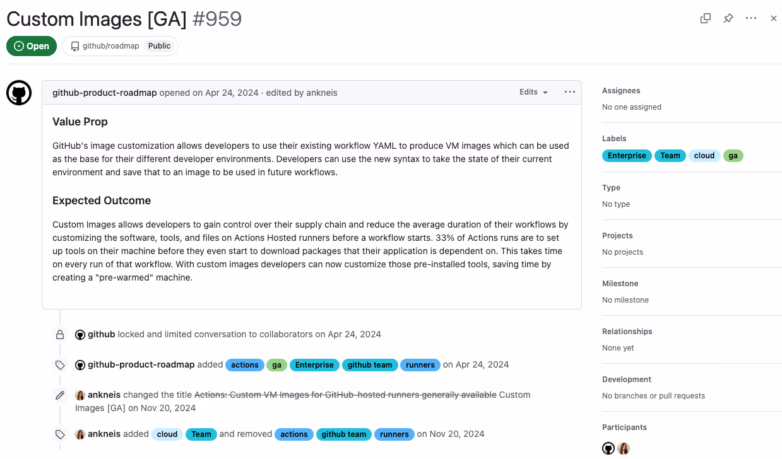Click the copy link icon at top right
782x459 pixels.
(x=706, y=18)
